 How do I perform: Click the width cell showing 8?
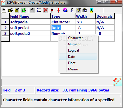tap(85, 28)
